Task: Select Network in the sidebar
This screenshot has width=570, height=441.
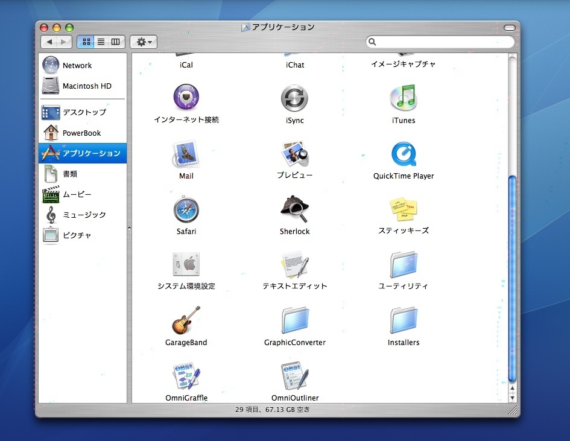Action: coord(83,65)
